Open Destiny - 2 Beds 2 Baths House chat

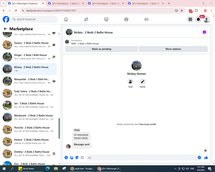(29, 154)
